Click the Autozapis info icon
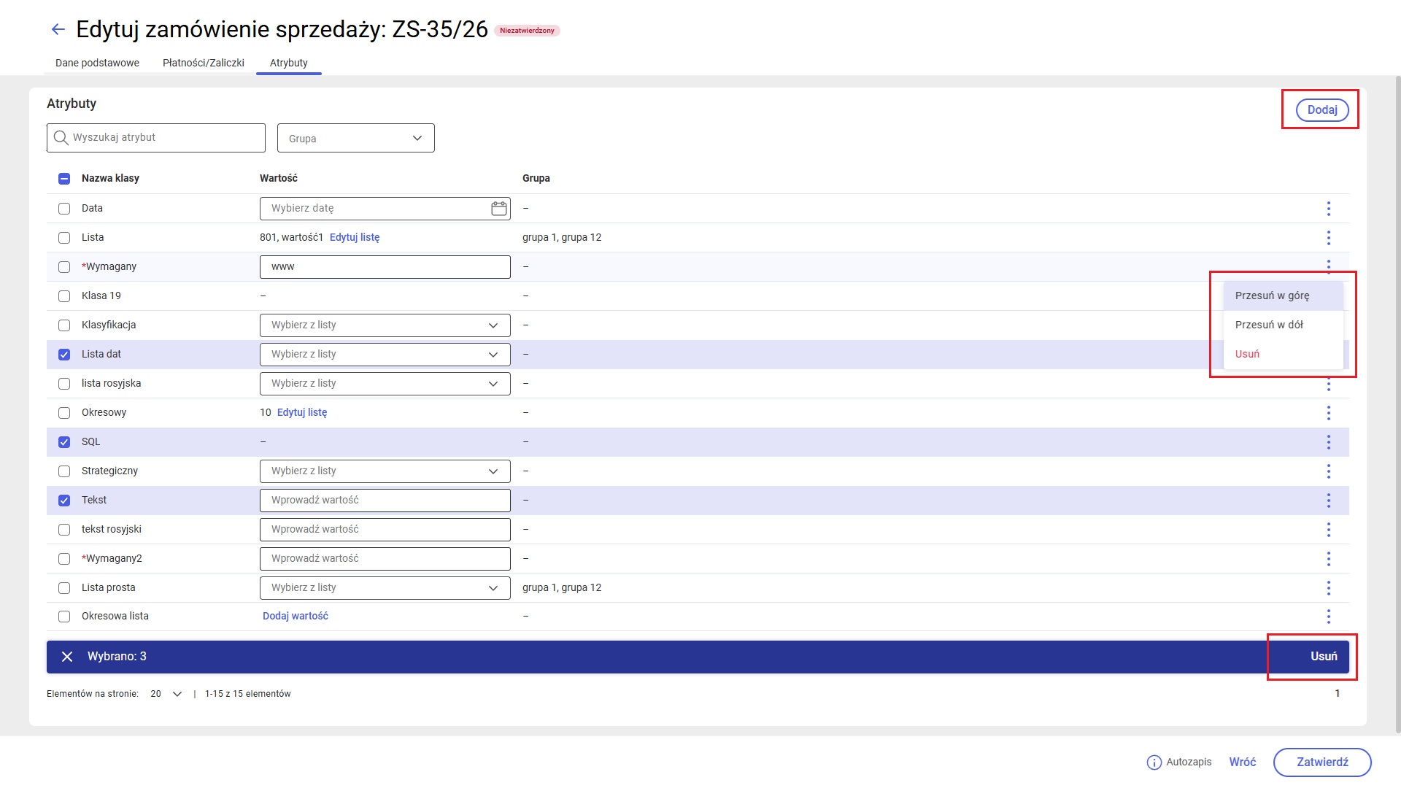 [1154, 762]
